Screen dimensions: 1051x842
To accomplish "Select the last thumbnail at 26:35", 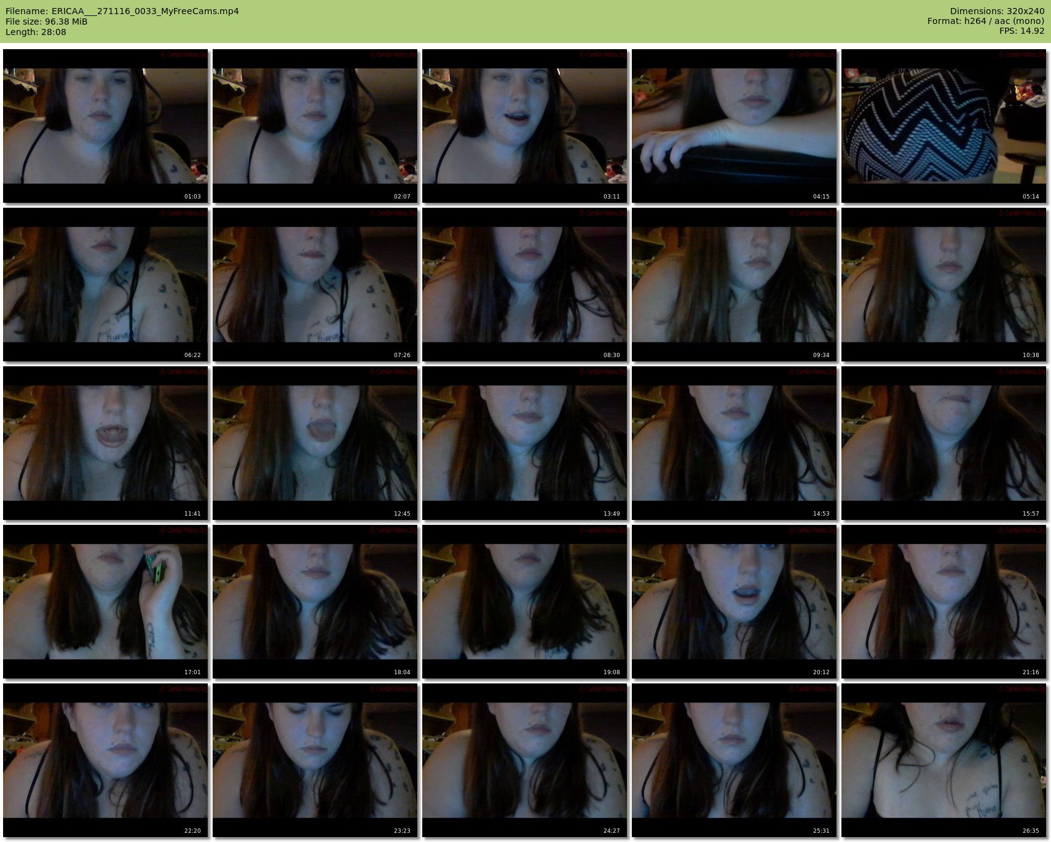I will (x=943, y=760).
